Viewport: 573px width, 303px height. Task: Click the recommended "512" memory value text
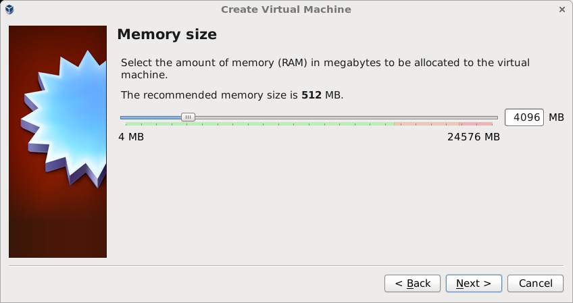pos(312,95)
